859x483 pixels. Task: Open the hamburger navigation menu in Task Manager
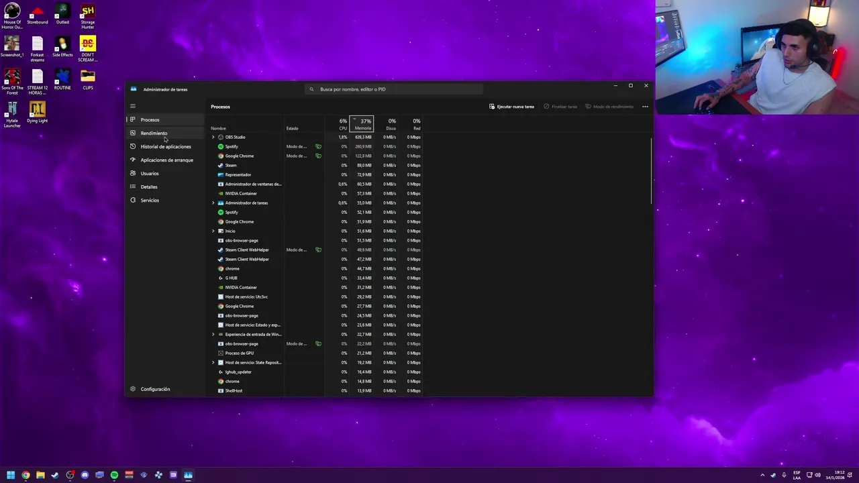click(133, 106)
